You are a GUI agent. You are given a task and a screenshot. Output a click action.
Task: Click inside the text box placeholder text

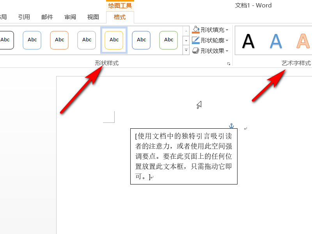[184, 156]
